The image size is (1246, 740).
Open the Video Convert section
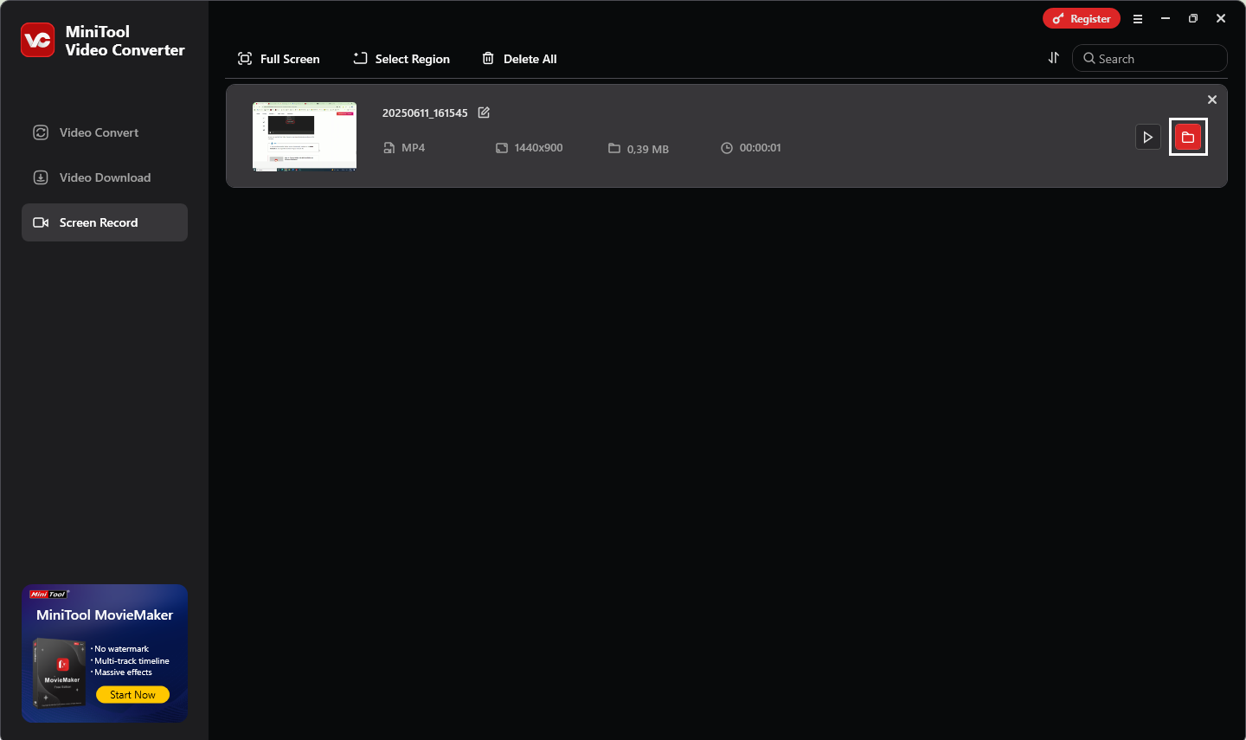(105, 132)
